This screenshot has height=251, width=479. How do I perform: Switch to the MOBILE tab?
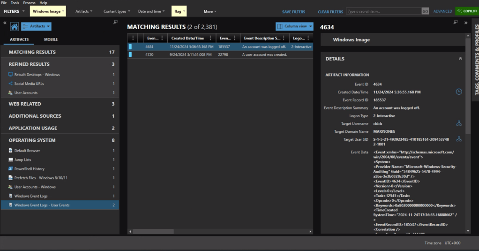[51, 39]
